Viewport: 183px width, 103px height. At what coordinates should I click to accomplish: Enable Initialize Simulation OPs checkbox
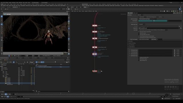(139, 58)
